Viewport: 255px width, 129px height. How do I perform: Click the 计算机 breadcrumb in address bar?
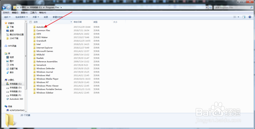click(23, 7)
